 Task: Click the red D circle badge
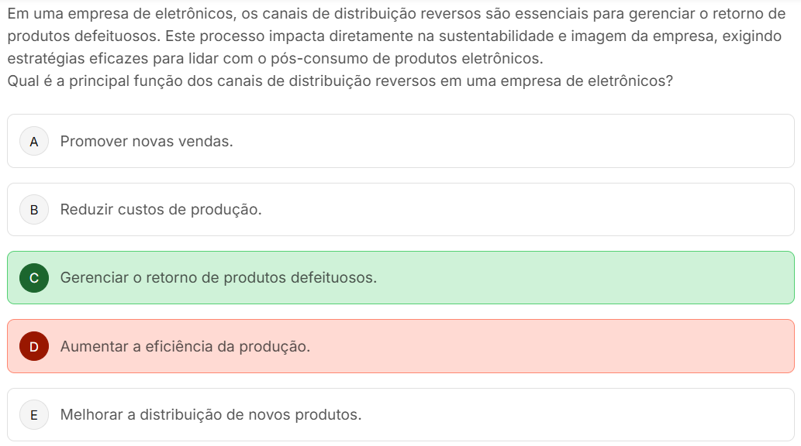33,347
